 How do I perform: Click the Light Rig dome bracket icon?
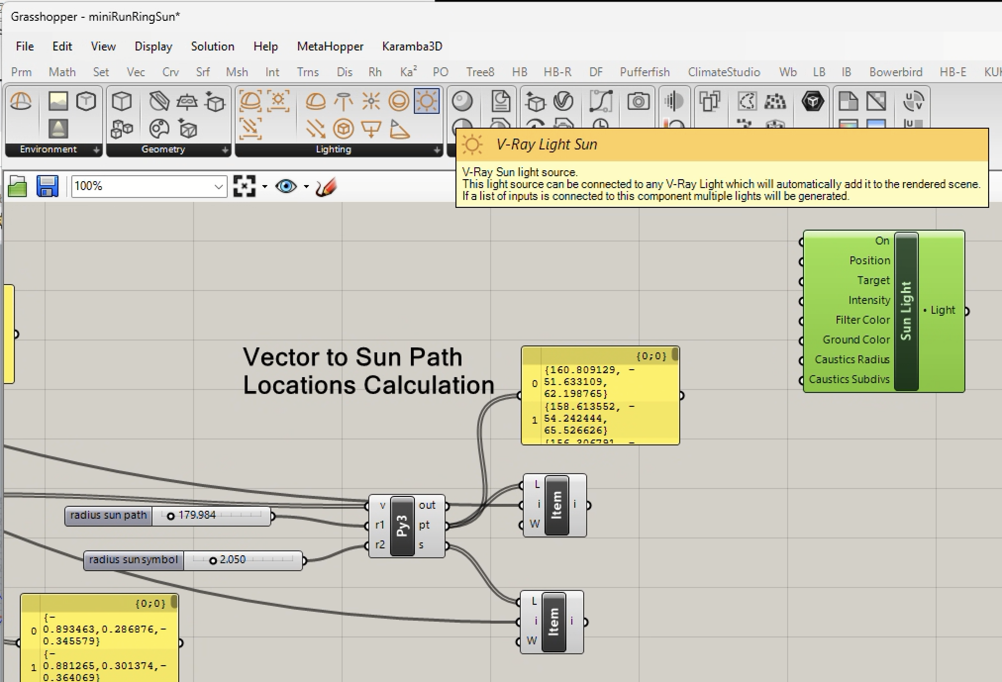click(x=250, y=101)
